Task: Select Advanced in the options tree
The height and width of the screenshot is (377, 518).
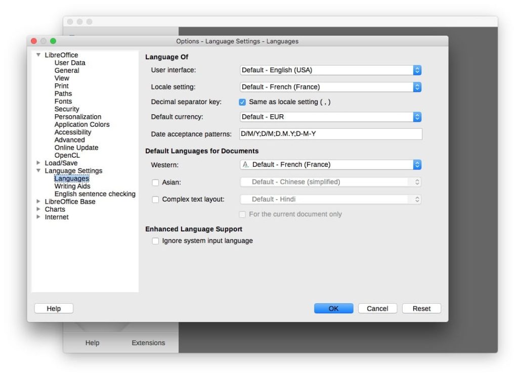Action: pyautogui.click(x=70, y=140)
